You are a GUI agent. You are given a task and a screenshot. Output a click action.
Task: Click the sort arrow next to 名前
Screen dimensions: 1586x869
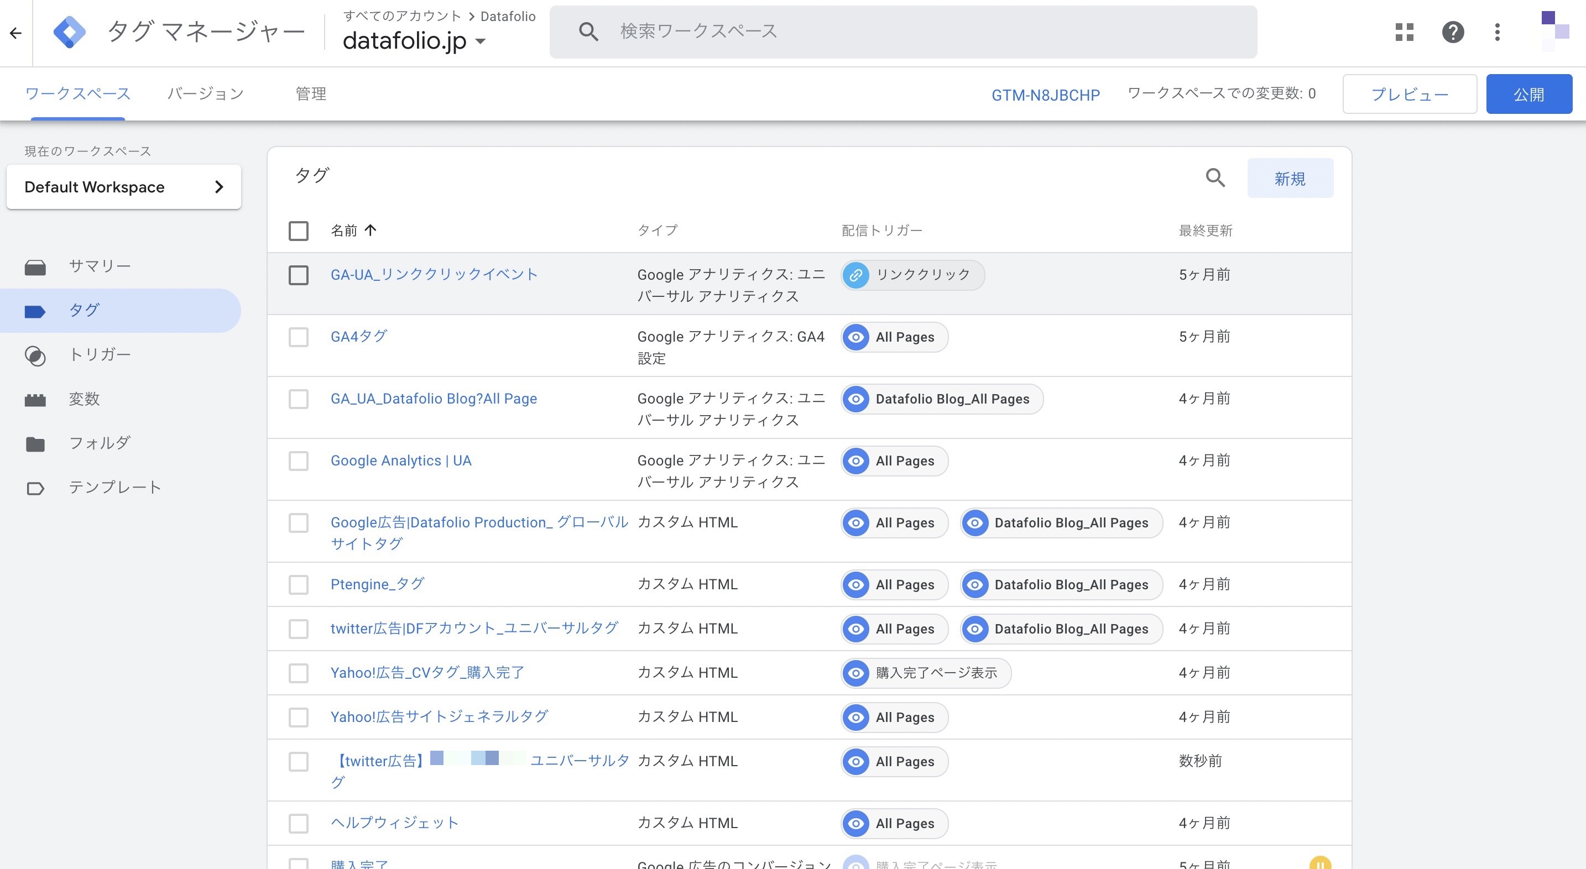point(370,230)
